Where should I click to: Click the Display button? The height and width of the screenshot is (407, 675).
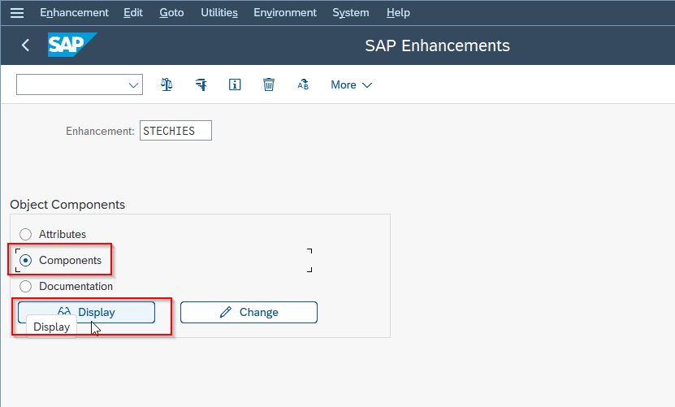coord(86,312)
